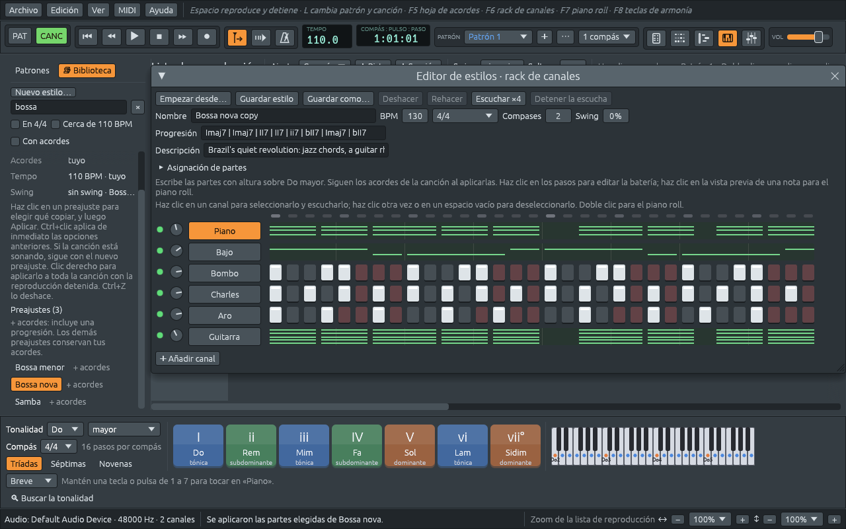Open the MIDI menu

tap(126, 10)
